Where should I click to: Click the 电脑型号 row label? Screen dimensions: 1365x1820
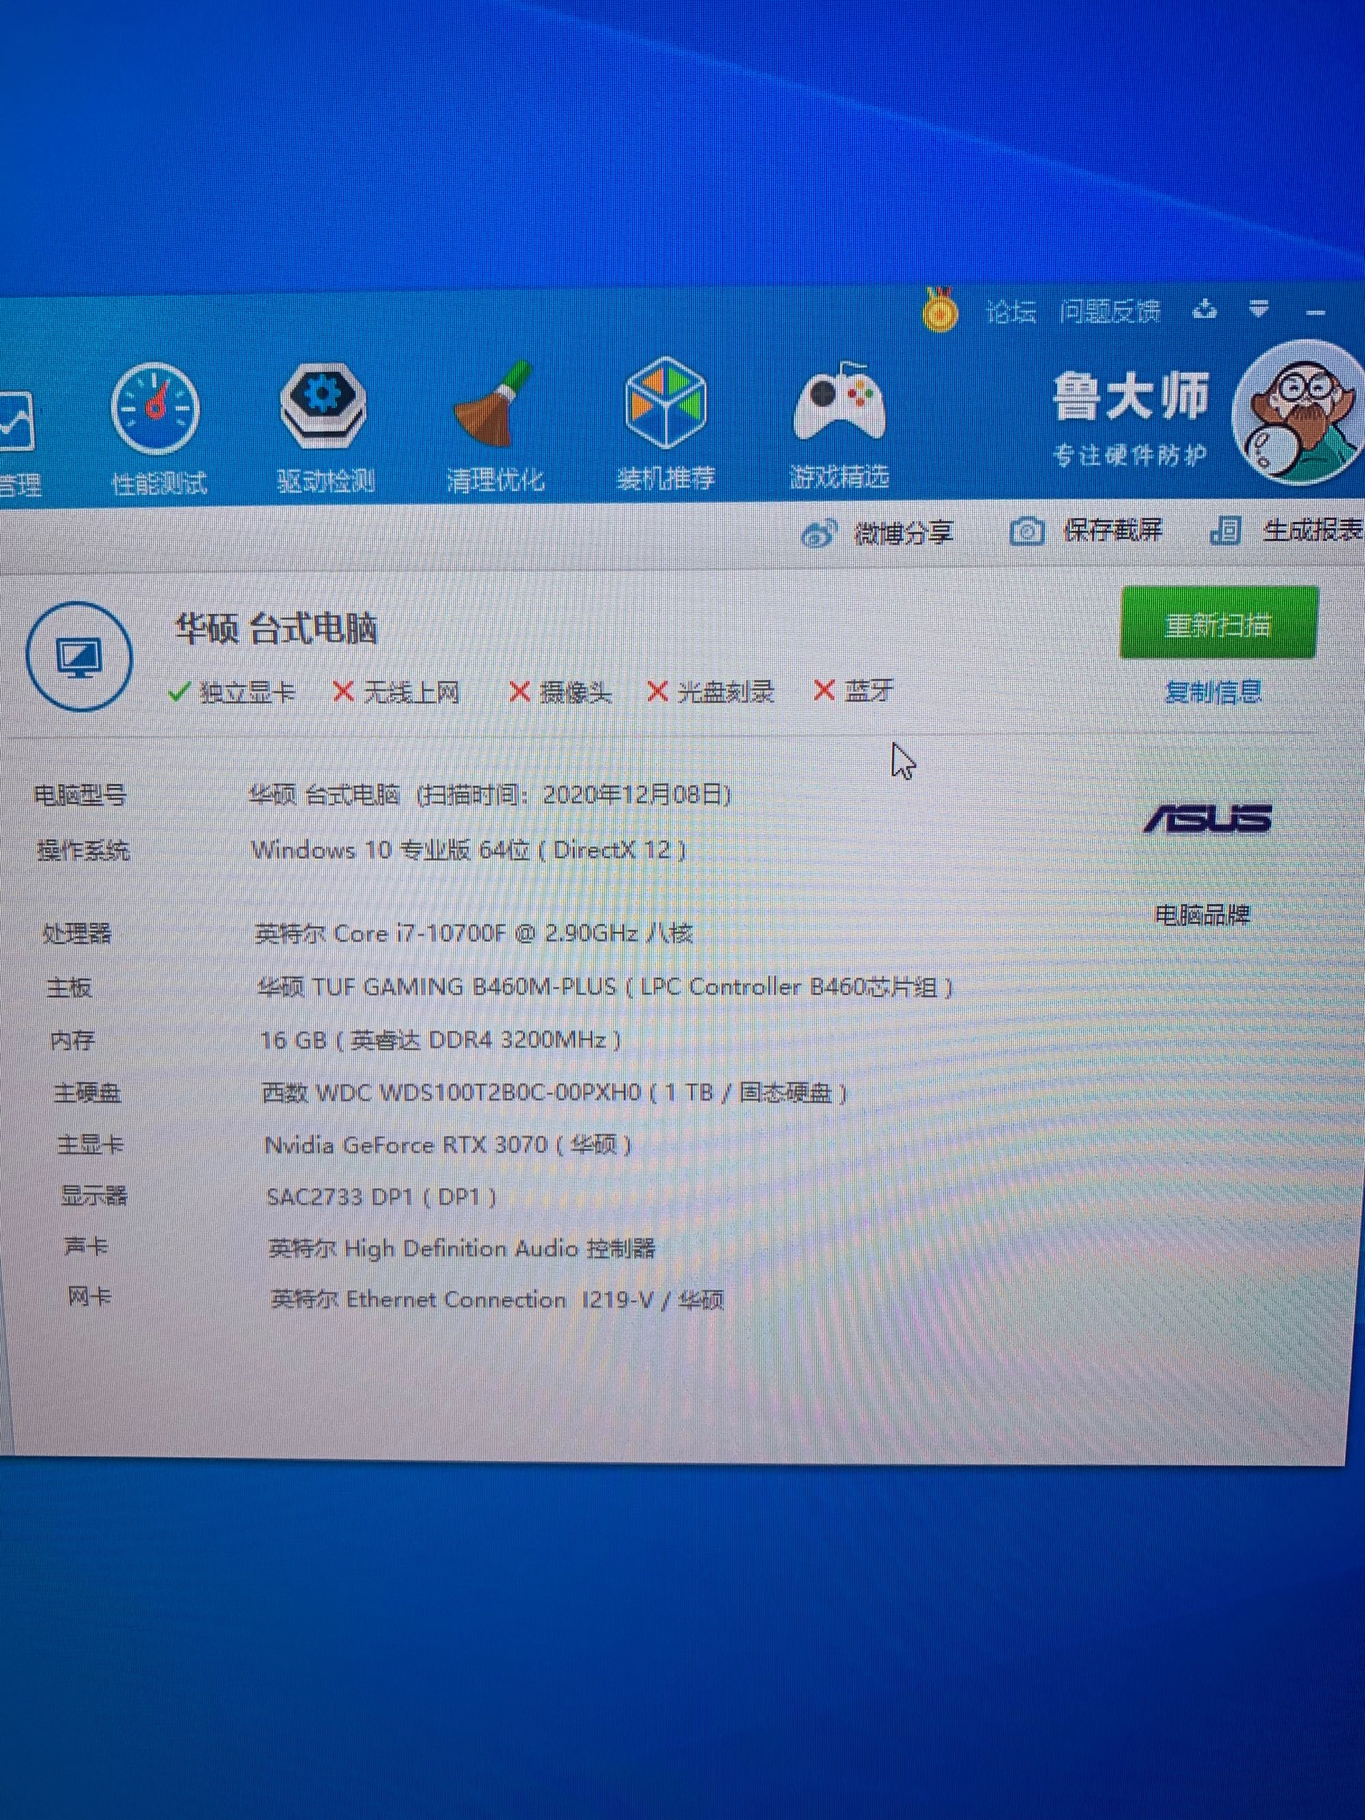click(x=80, y=795)
